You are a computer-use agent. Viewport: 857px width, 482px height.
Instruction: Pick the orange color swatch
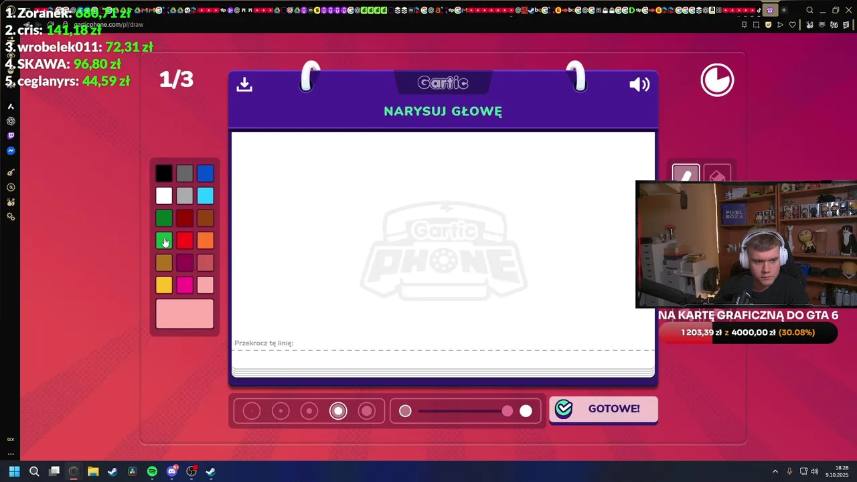tap(206, 240)
